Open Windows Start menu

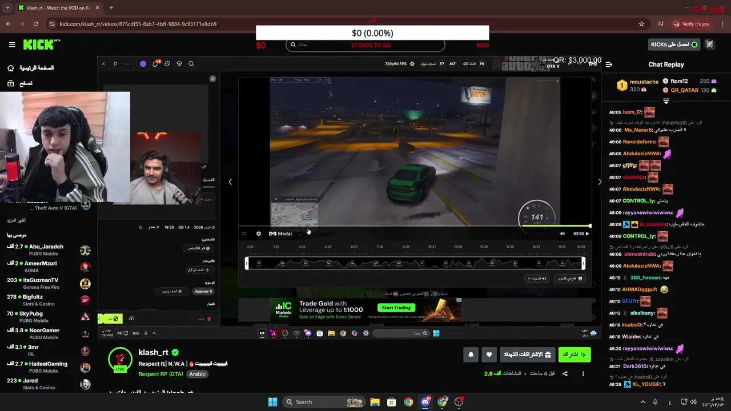click(273, 402)
